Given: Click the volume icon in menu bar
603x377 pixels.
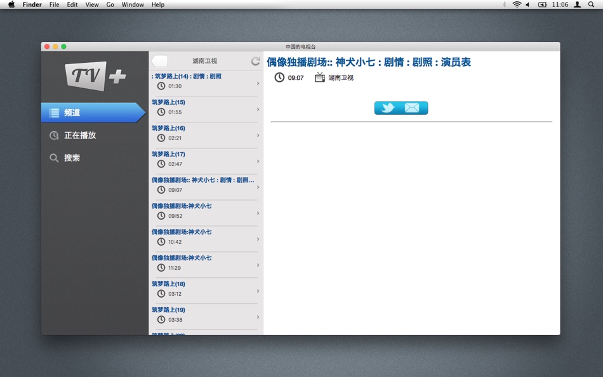Looking at the screenshot, I should (x=527, y=4).
